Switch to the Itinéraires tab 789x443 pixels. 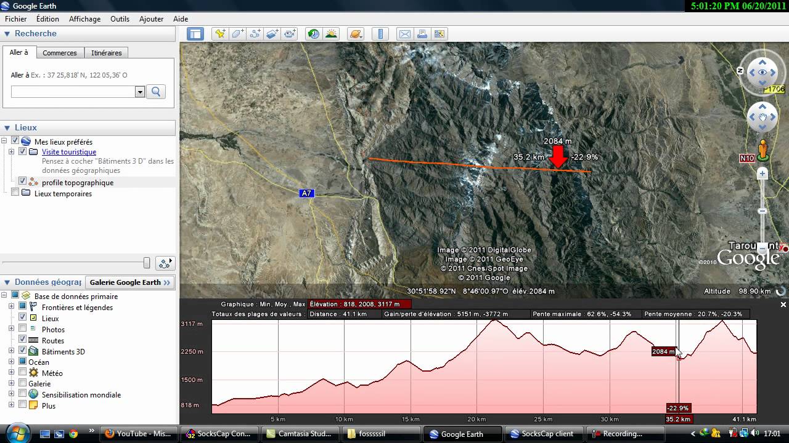tap(107, 53)
